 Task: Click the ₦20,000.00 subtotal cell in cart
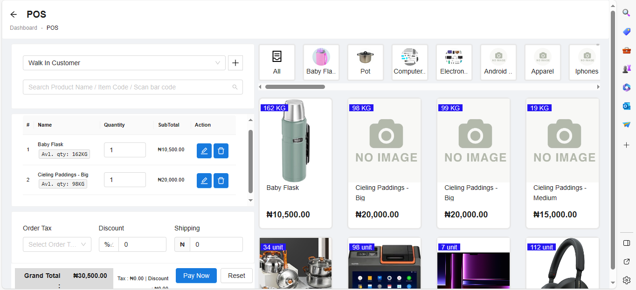(171, 180)
